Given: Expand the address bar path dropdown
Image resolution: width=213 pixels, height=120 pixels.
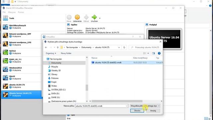Looking at the screenshot, I should coord(119,47).
